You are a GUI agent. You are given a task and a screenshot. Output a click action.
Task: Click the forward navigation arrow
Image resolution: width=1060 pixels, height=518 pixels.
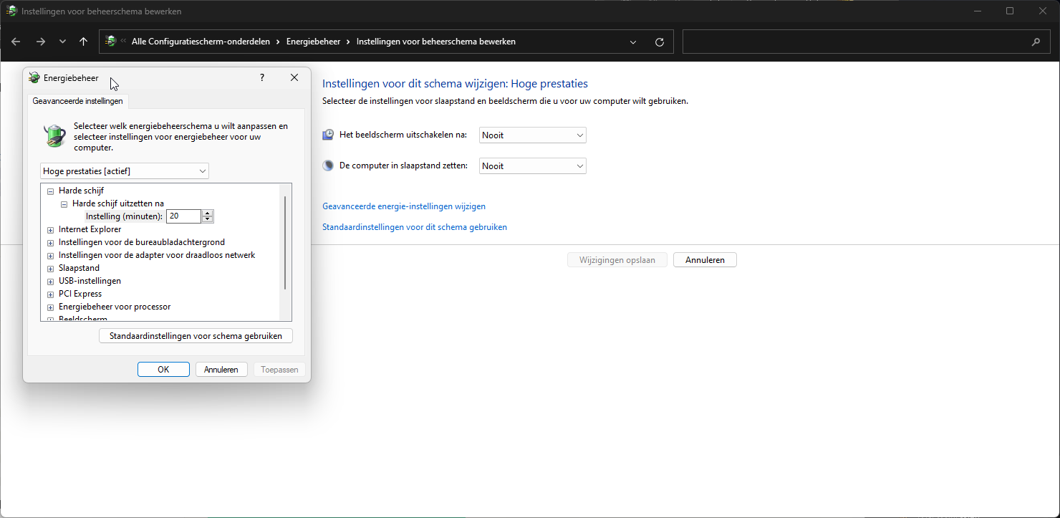(40, 42)
